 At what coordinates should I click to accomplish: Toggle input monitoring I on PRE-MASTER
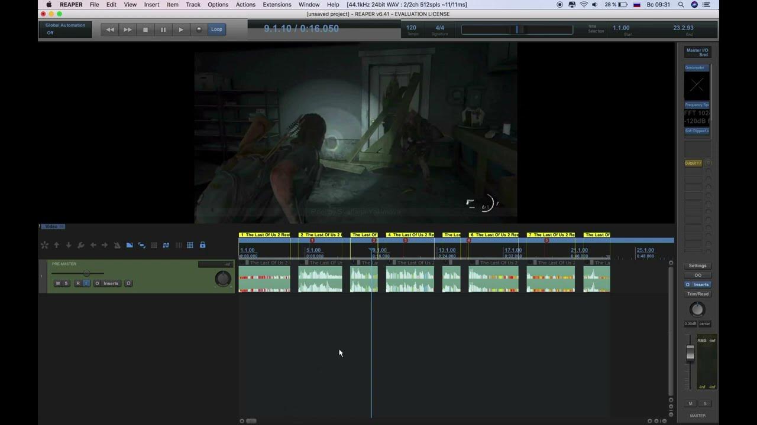86,283
